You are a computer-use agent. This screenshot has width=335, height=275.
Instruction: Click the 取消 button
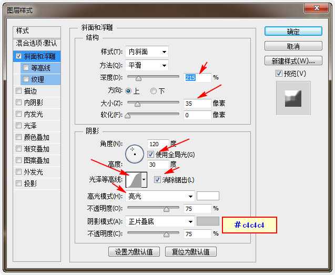click(x=293, y=46)
